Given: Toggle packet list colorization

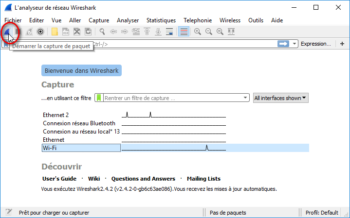Looking at the screenshot, I should 184,32.
